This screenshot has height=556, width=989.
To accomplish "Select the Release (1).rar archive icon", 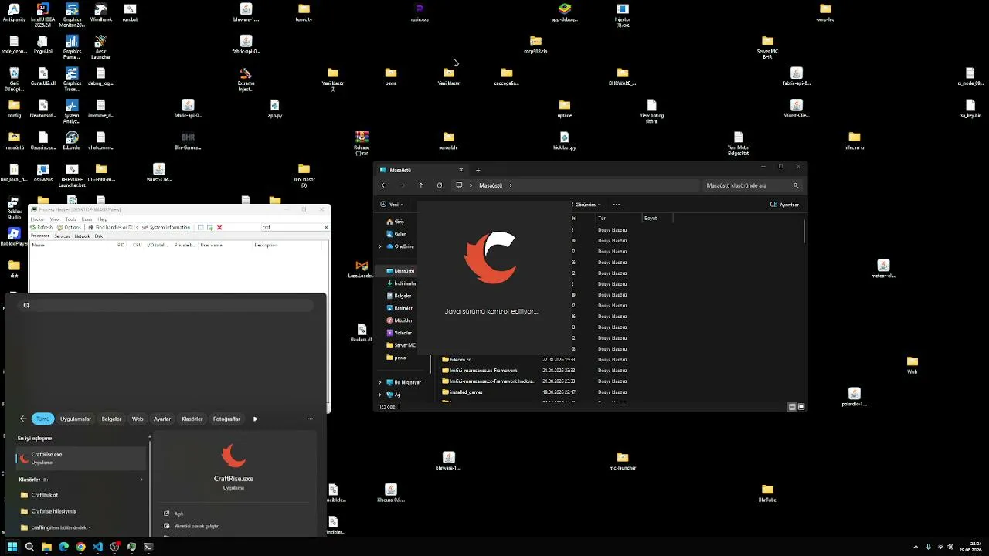I will point(362,143).
